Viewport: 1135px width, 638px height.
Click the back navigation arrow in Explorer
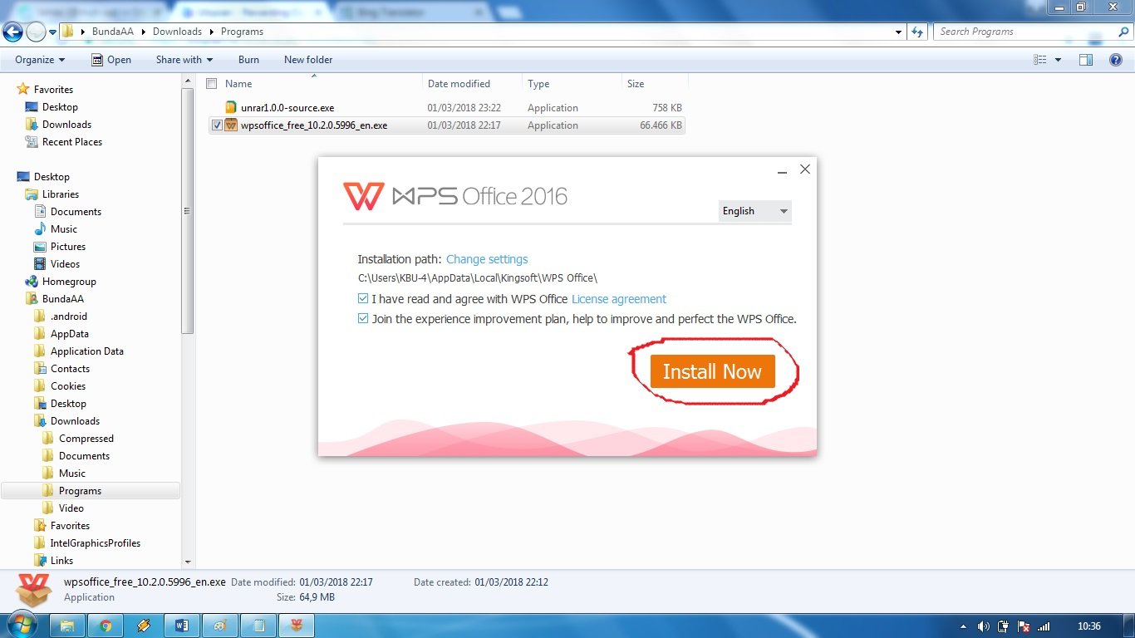[x=12, y=32]
